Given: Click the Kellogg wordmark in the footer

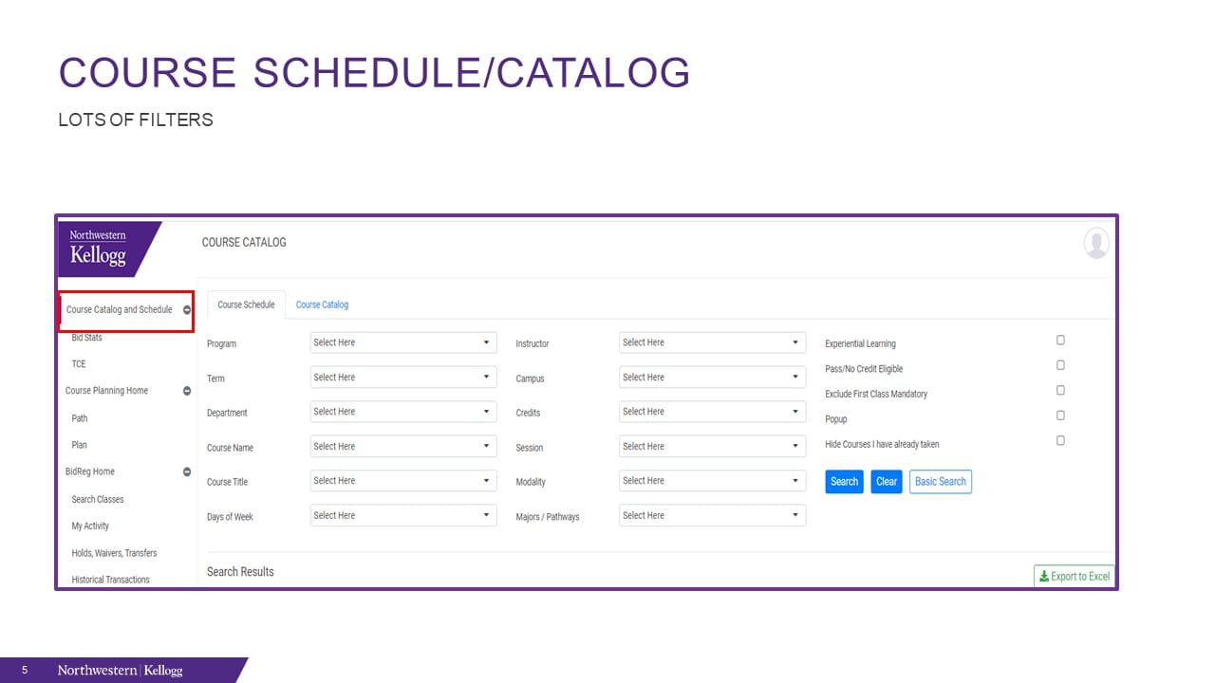Looking at the screenshot, I should pos(162,671).
